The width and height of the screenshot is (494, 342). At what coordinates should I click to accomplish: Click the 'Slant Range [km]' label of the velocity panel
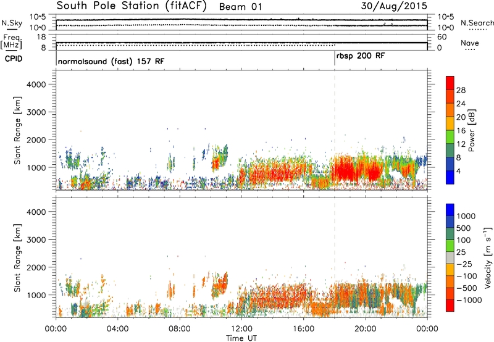tap(17, 258)
